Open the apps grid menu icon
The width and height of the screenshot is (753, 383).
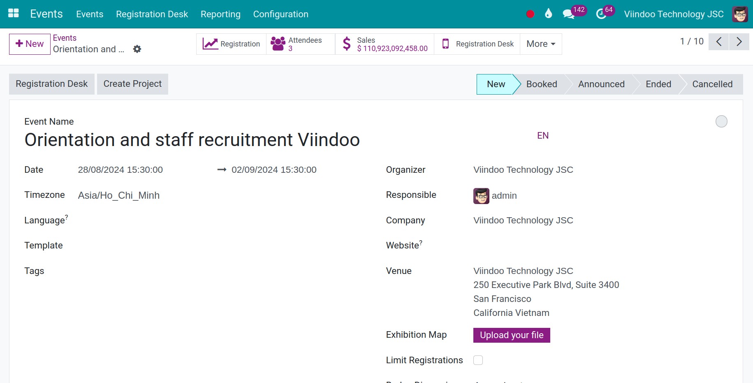14,14
